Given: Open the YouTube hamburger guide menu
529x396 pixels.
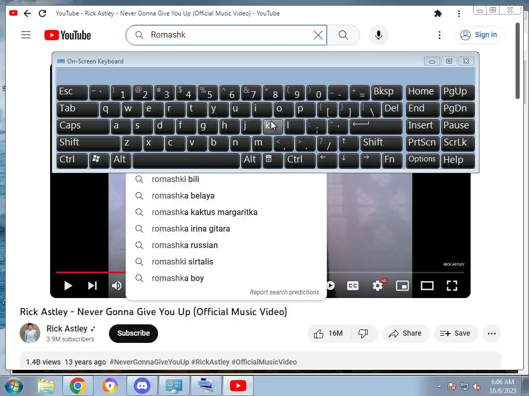Looking at the screenshot, I should coord(26,35).
